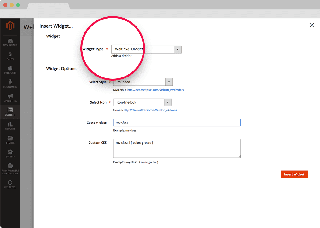Follow the fashion_v2/icons link

[150, 110]
